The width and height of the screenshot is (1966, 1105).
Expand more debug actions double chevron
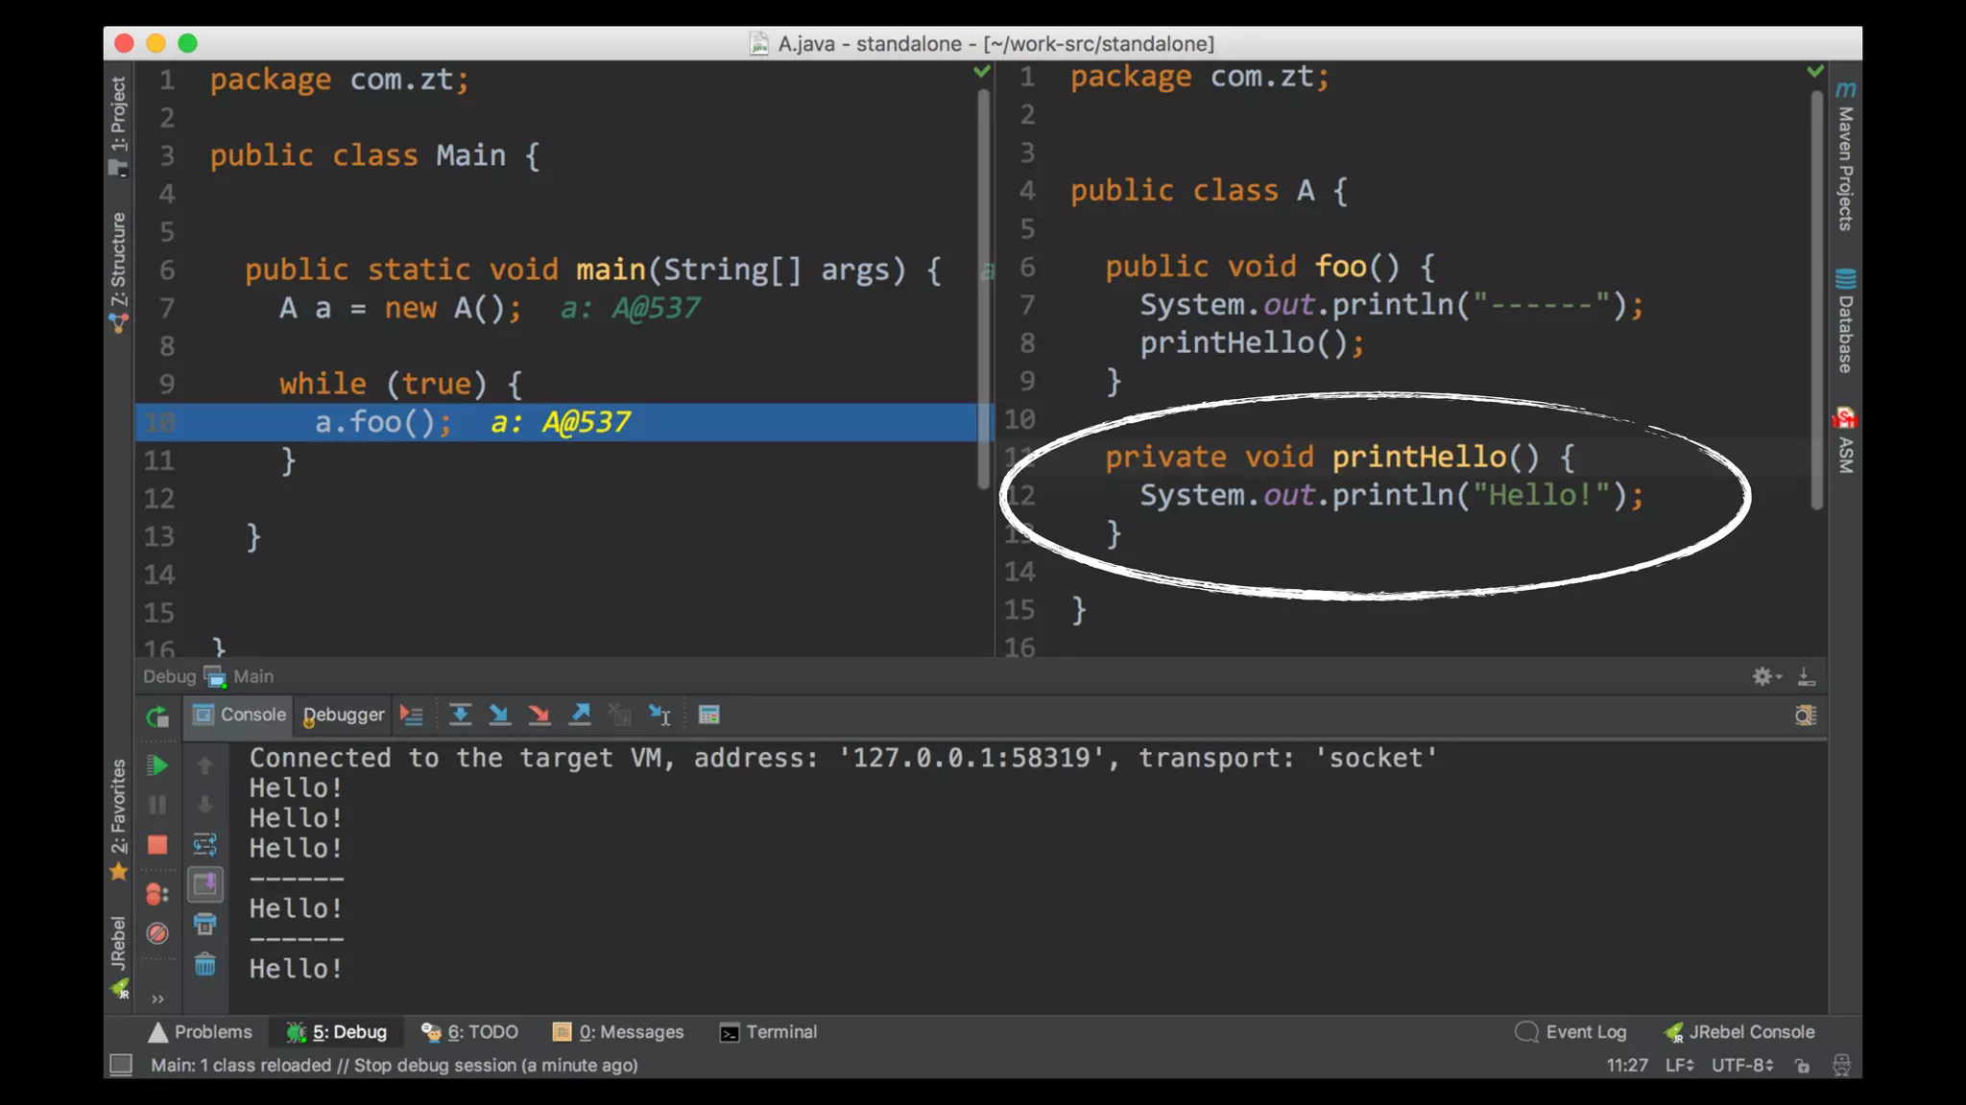tap(157, 999)
